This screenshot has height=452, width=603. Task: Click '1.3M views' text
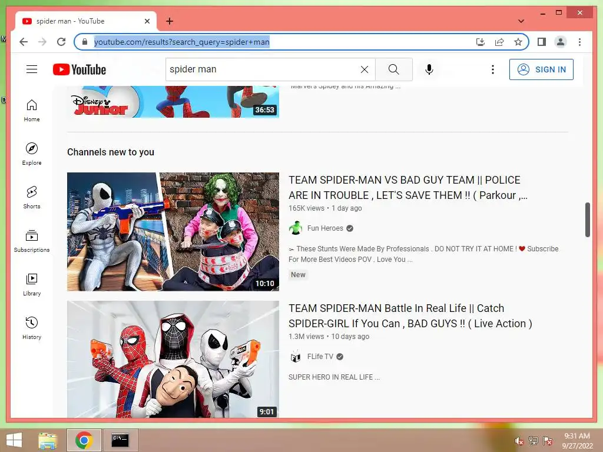[x=306, y=337]
